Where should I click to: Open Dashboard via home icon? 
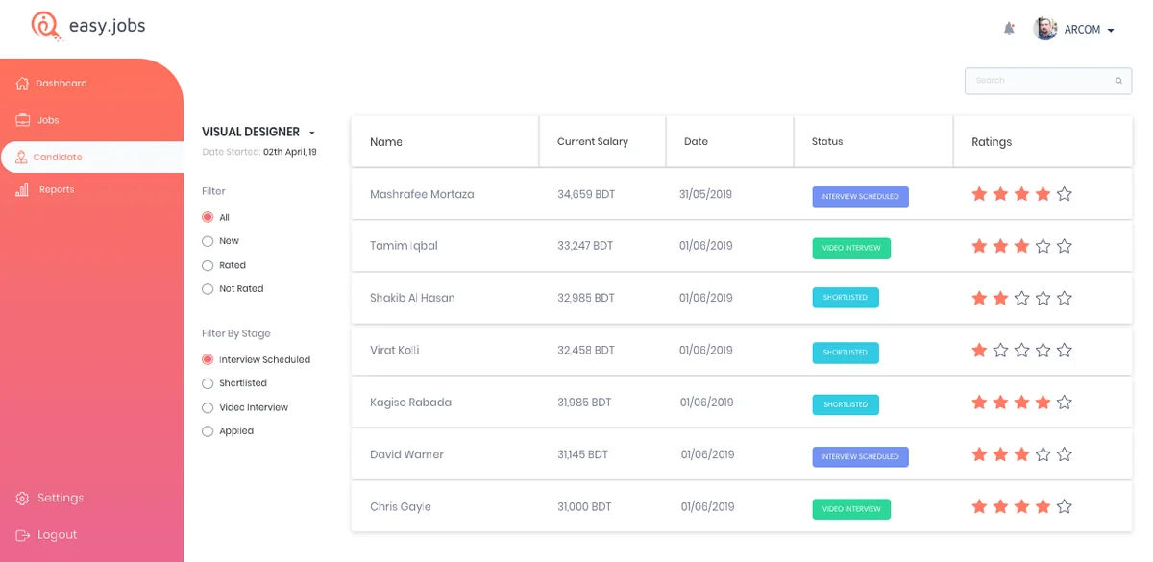tap(22, 84)
